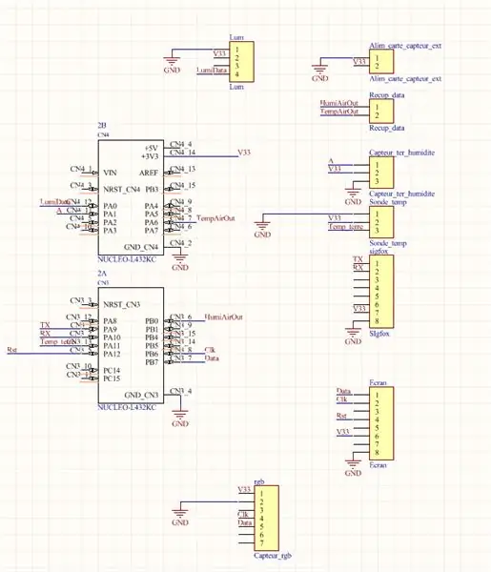
Task: Click the PC14 pin label
Action: [112, 370]
